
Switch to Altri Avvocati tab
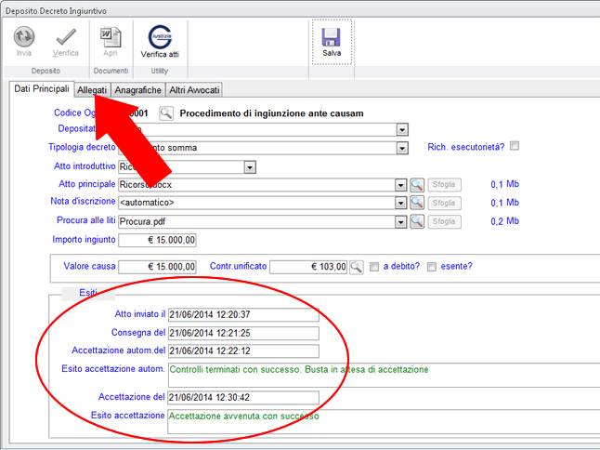coord(194,90)
